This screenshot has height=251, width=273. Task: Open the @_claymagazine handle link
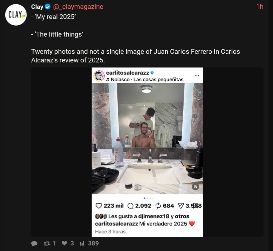coord(78,7)
